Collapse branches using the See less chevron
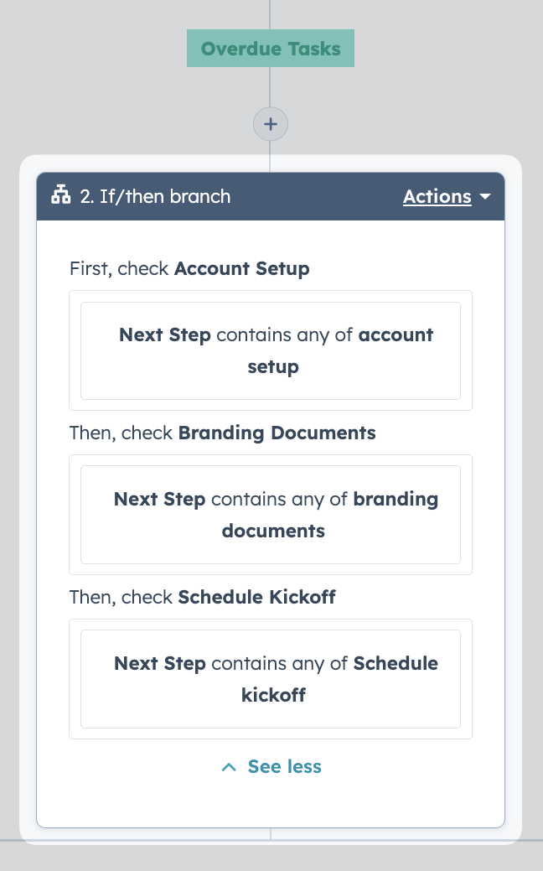Image resolution: width=543 pixels, height=871 pixels. pyautogui.click(x=229, y=767)
